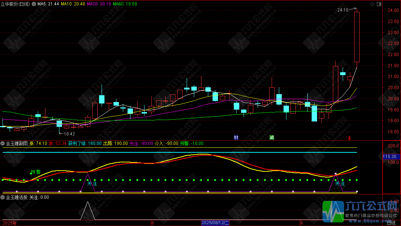401x226 pixels.
Task: Select the MA5: 21.44 label
Action: (x=48, y=4)
